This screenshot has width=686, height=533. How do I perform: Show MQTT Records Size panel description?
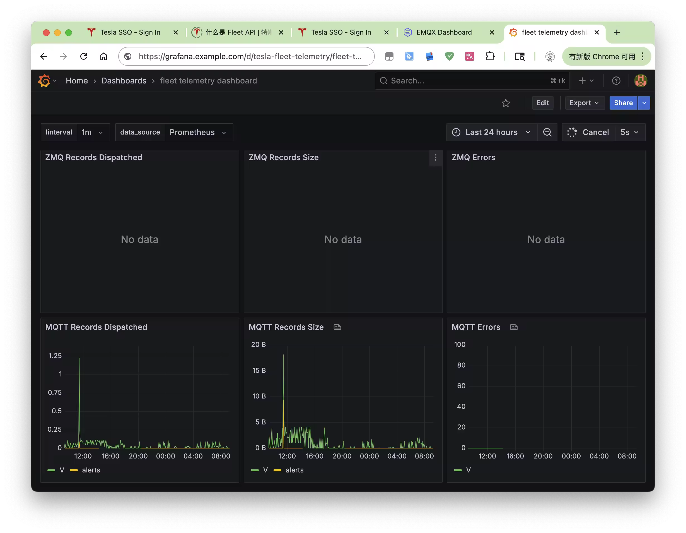click(x=337, y=327)
